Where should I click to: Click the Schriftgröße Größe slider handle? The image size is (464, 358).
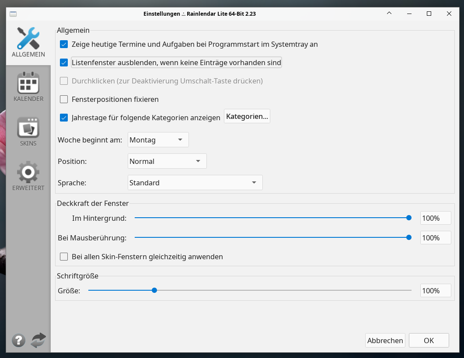click(154, 290)
